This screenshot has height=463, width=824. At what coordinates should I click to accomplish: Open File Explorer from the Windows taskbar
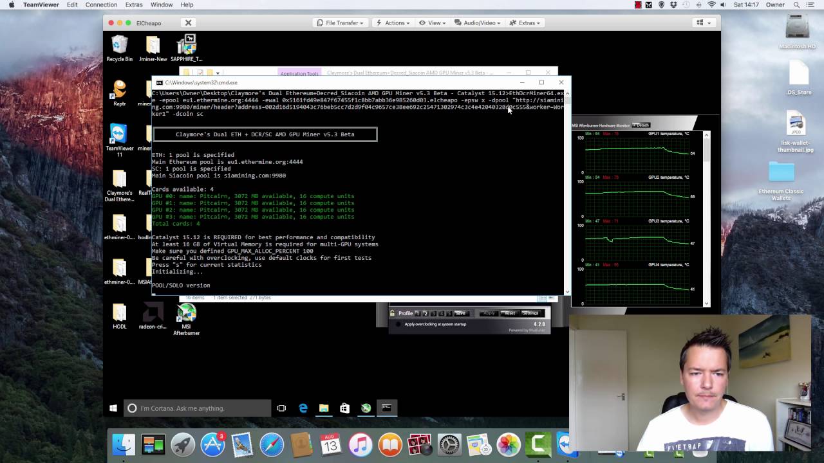[324, 408]
